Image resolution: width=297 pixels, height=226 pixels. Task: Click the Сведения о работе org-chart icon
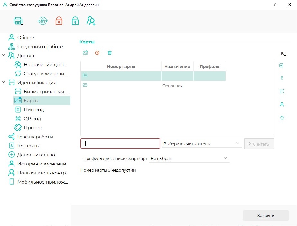pos(12,47)
